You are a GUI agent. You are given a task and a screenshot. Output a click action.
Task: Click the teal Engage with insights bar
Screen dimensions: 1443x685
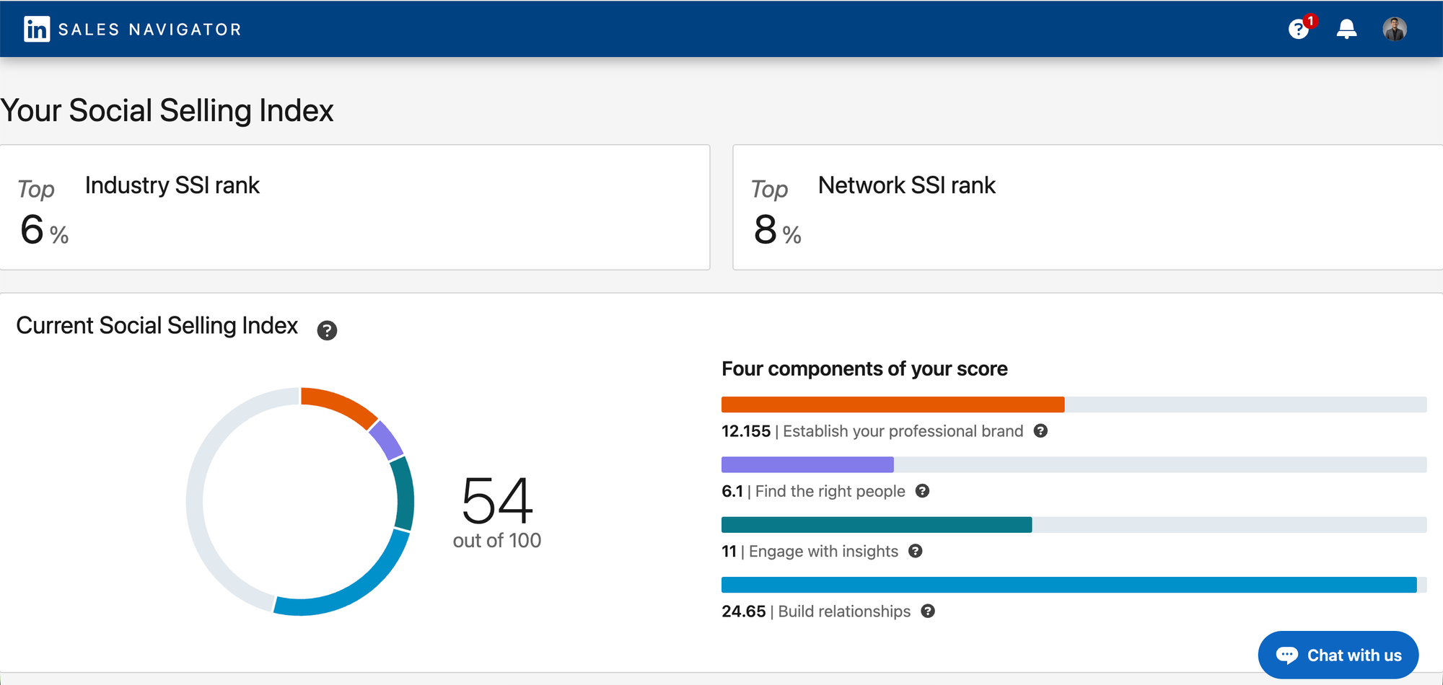click(x=876, y=524)
